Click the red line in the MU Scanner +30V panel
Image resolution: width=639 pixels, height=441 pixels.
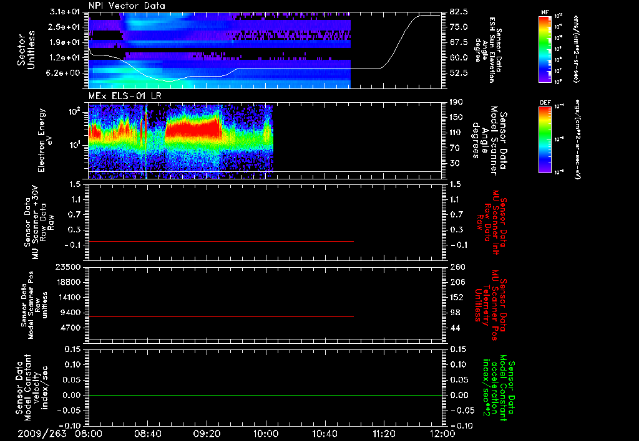pyautogui.click(x=222, y=241)
